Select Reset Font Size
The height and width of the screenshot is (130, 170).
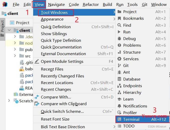coord(74,119)
